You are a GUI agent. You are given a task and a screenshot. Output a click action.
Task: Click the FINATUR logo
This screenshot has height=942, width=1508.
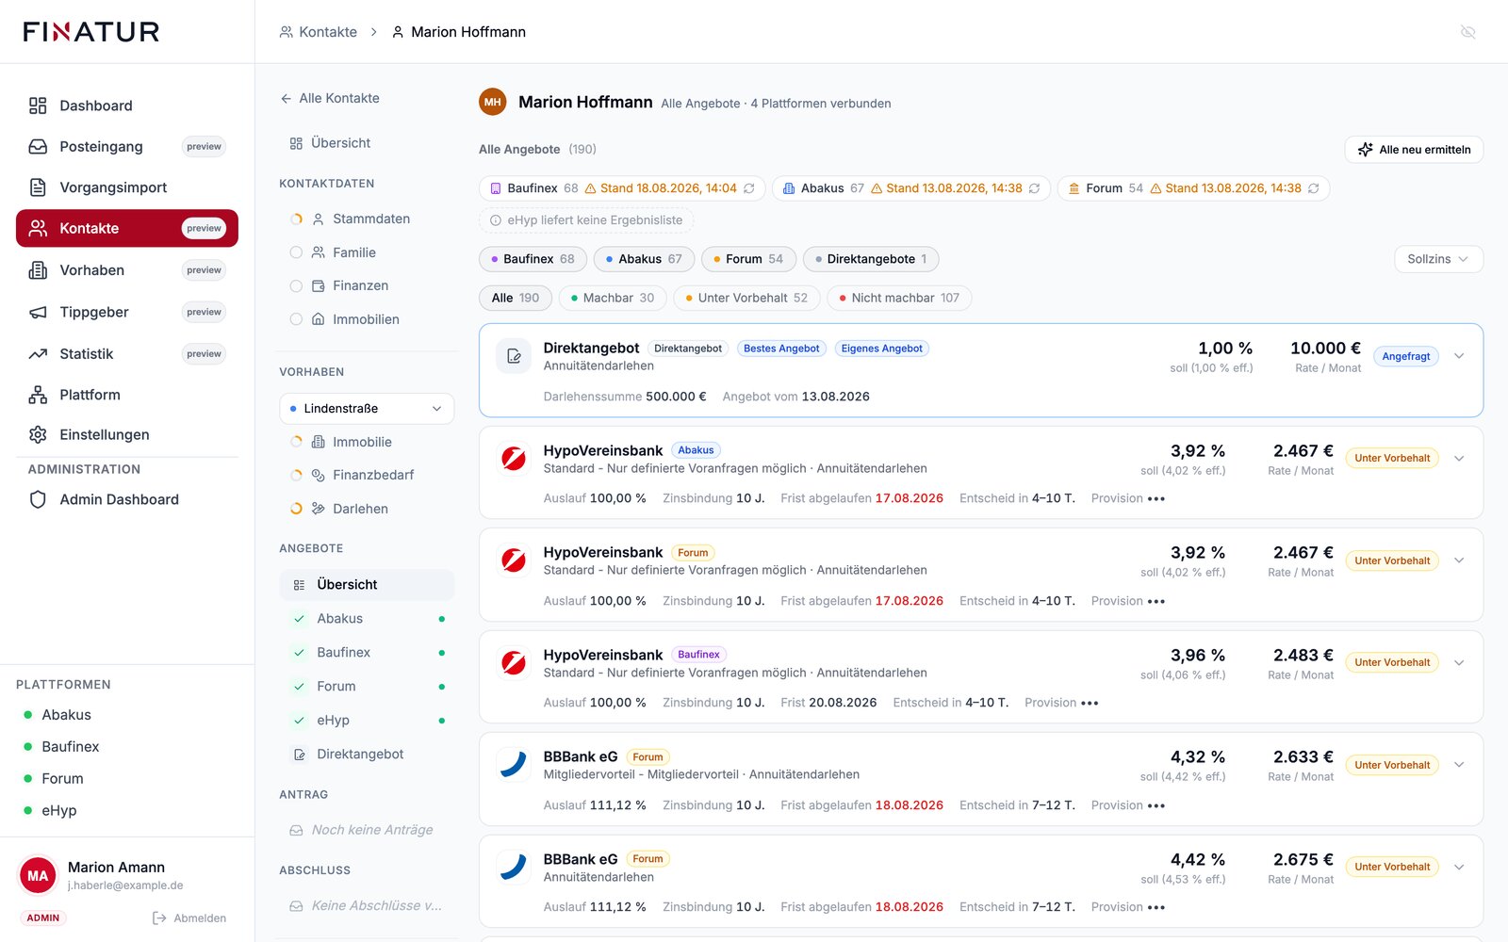coord(91,32)
